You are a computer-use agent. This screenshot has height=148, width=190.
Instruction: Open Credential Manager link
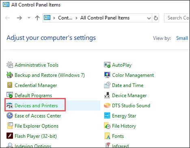(x=36, y=85)
